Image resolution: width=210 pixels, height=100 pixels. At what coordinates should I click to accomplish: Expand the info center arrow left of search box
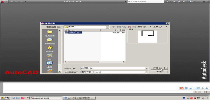click(x=126, y=1)
